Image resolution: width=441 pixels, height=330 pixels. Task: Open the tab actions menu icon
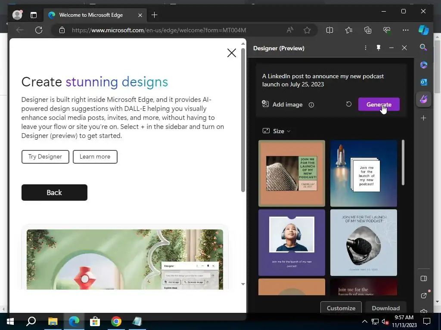tap(34, 15)
